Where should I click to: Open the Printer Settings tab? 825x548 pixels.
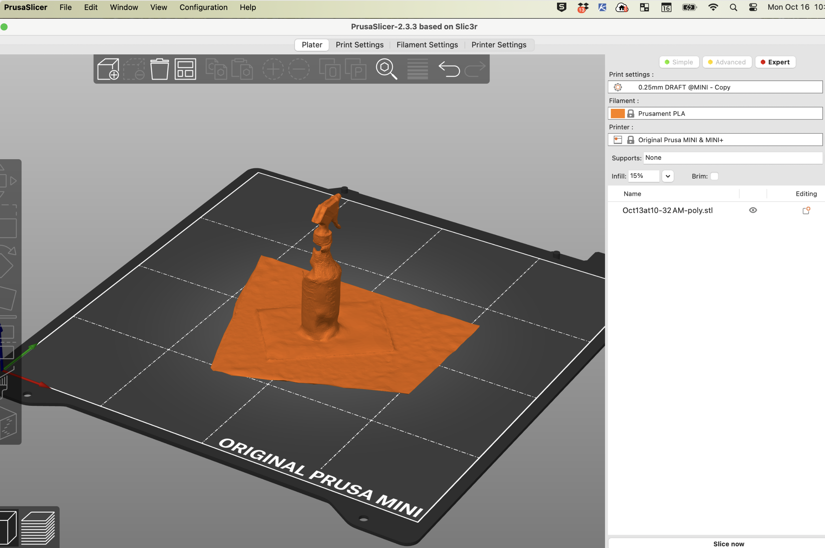[499, 45]
